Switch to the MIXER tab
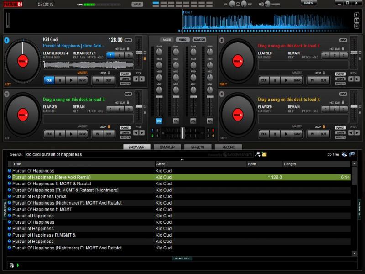 pos(167,40)
